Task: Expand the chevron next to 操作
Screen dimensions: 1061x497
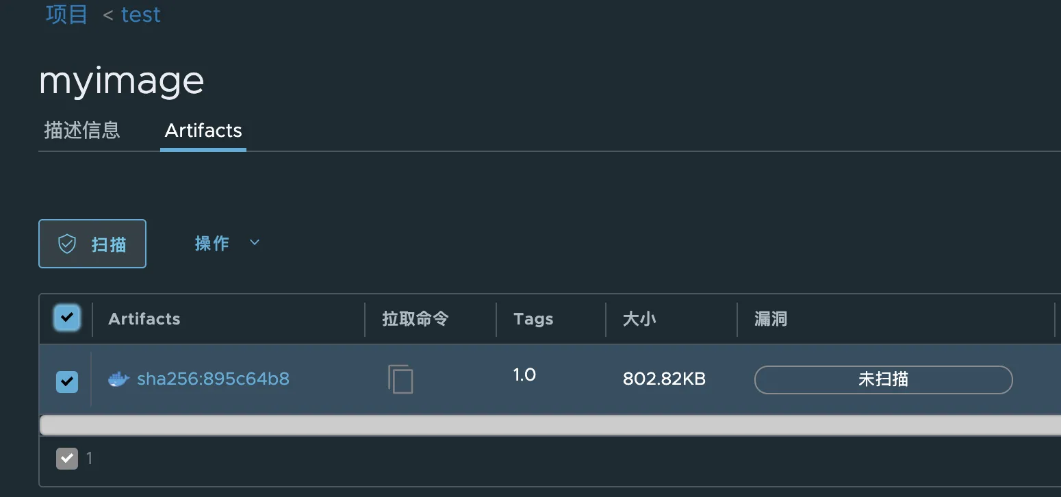Action: [255, 242]
